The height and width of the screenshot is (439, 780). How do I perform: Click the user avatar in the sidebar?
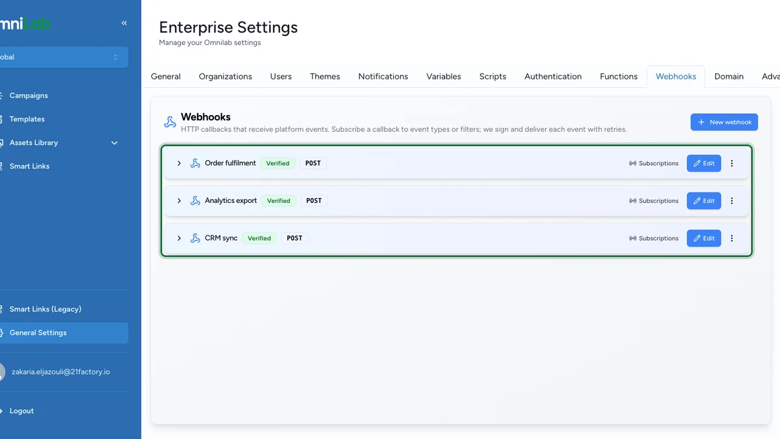pos(1,372)
